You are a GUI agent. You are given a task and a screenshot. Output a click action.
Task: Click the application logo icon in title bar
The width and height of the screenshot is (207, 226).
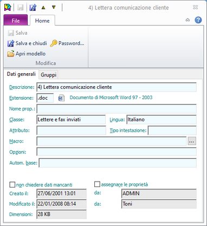pos(8,8)
